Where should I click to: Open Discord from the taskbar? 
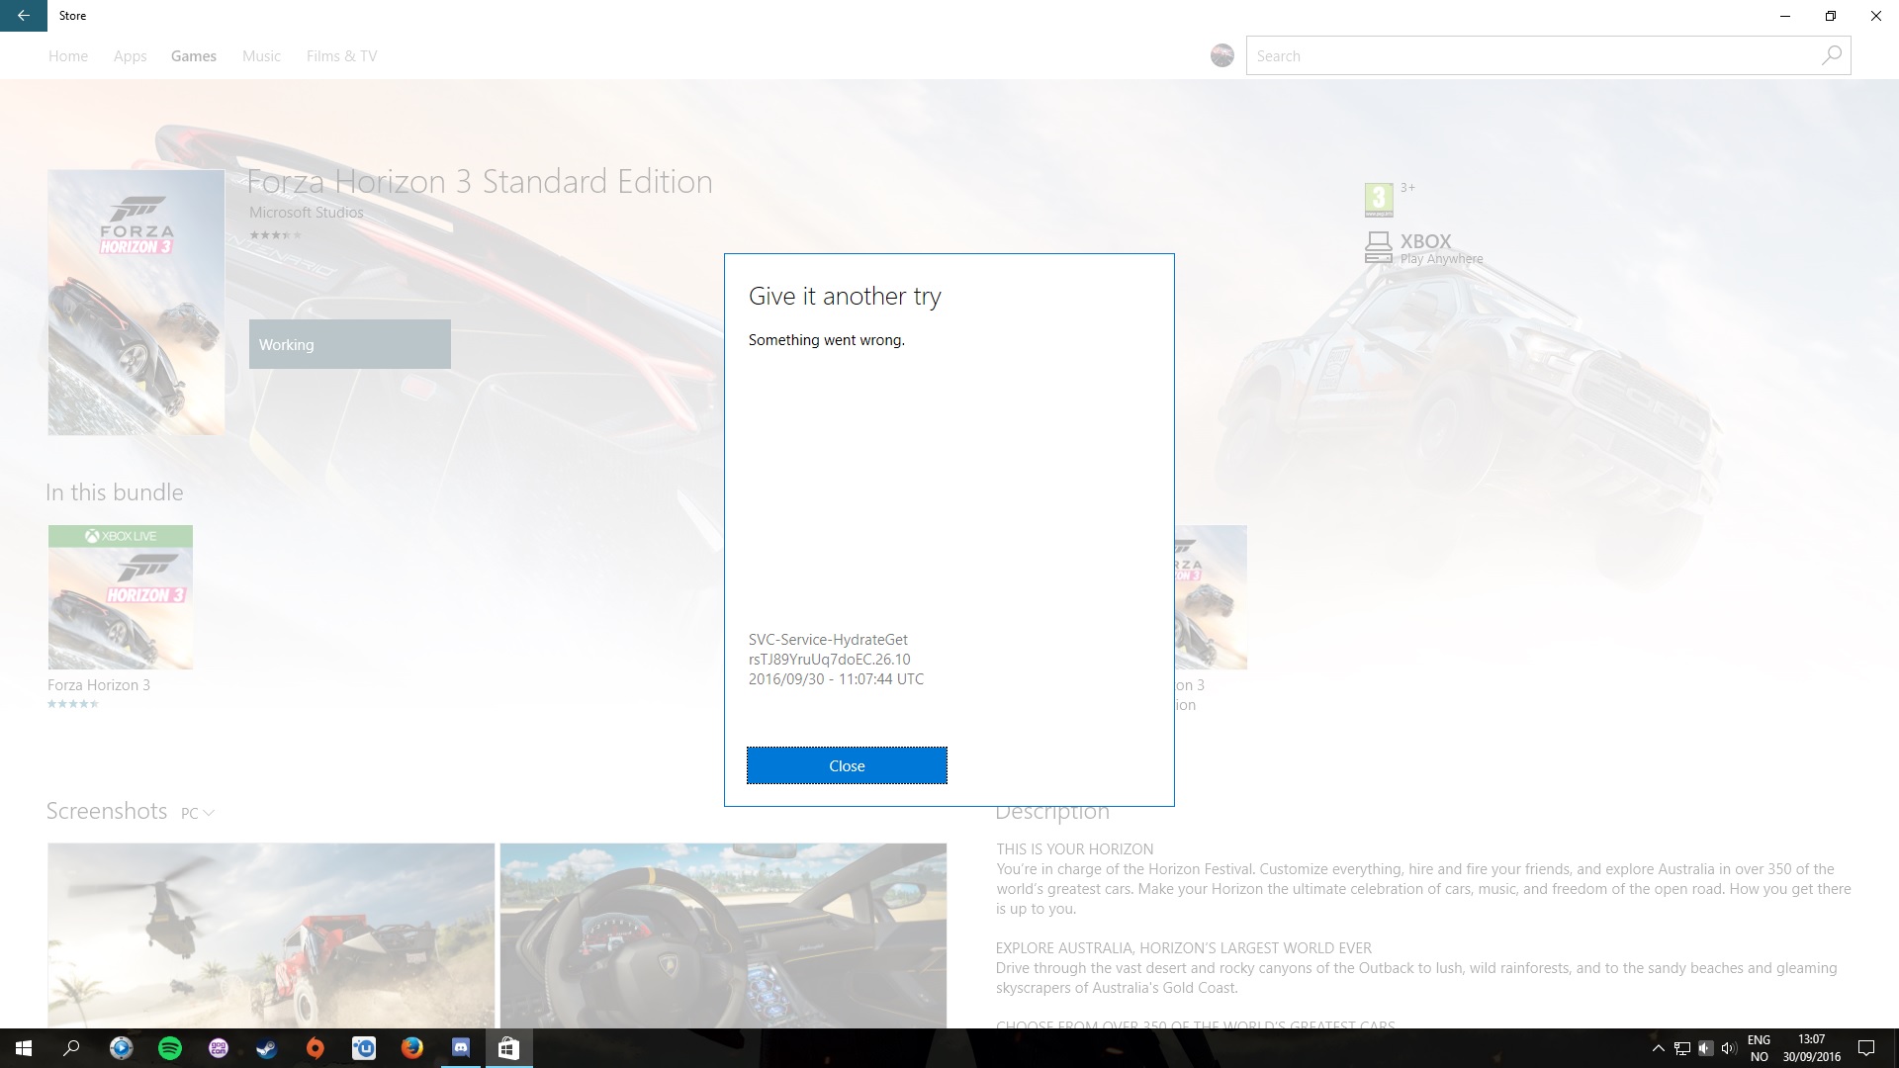[461, 1048]
